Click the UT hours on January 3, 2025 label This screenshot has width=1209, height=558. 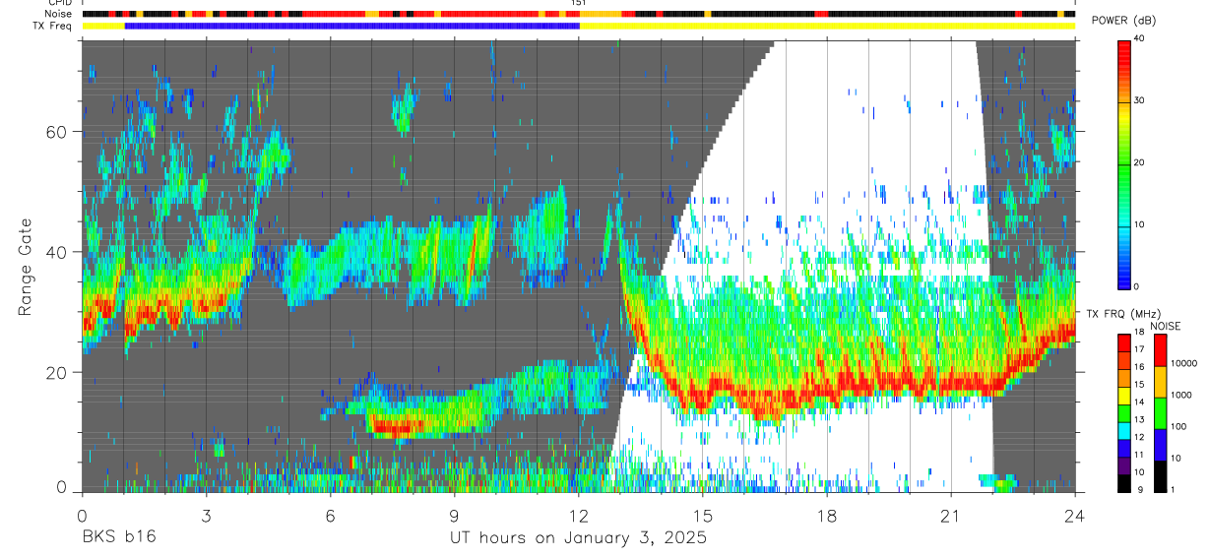pos(578,538)
